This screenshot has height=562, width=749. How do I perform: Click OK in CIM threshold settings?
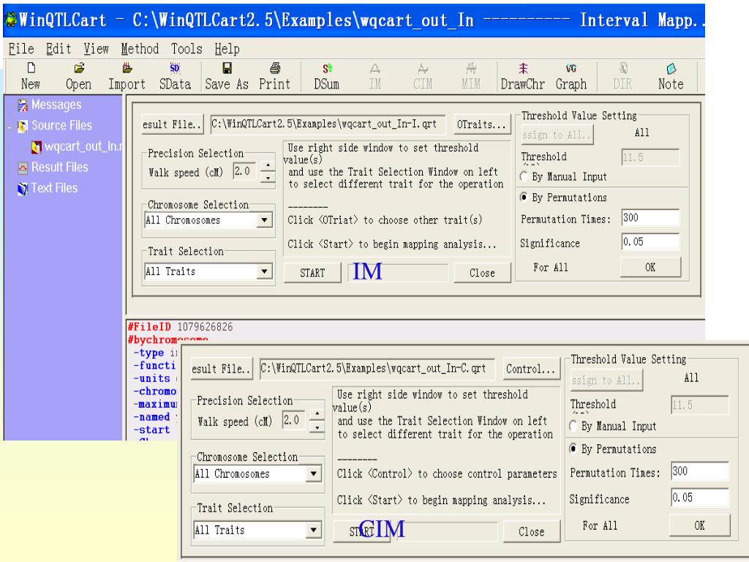pos(700,525)
